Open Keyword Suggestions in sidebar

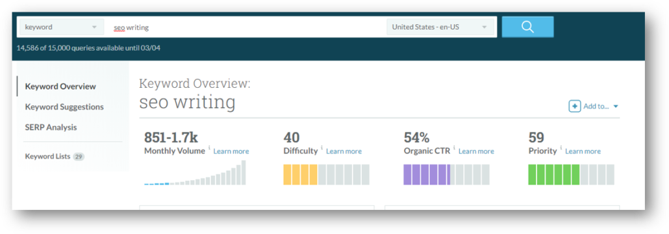click(x=64, y=107)
